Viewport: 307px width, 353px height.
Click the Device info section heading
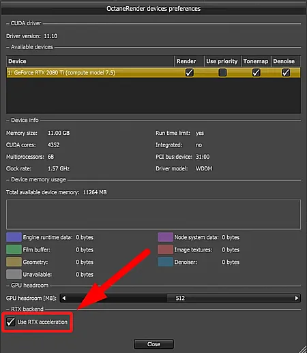[25, 120]
